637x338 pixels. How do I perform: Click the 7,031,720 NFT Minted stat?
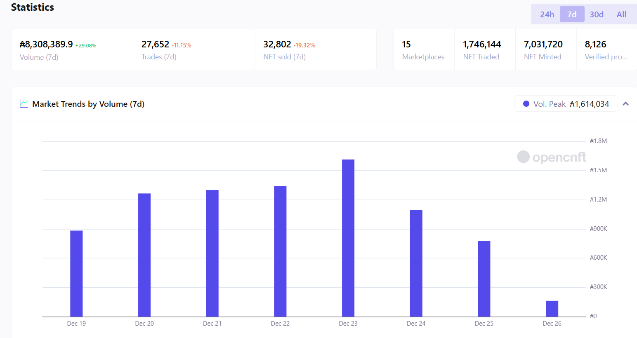546,49
